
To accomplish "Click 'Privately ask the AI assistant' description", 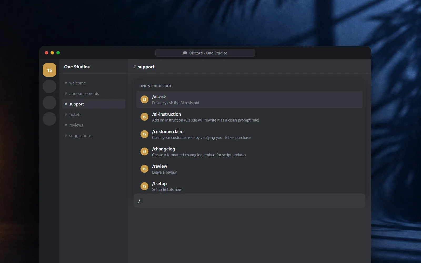I will pyautogui.click(x=176, y=103).
